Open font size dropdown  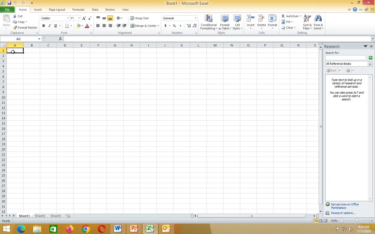(79, 18)
